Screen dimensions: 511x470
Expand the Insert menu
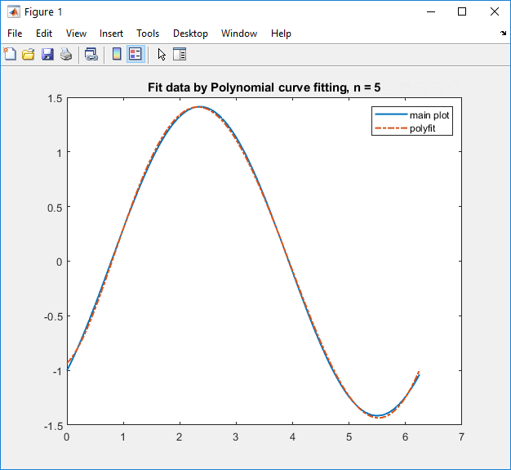point(112,34)
